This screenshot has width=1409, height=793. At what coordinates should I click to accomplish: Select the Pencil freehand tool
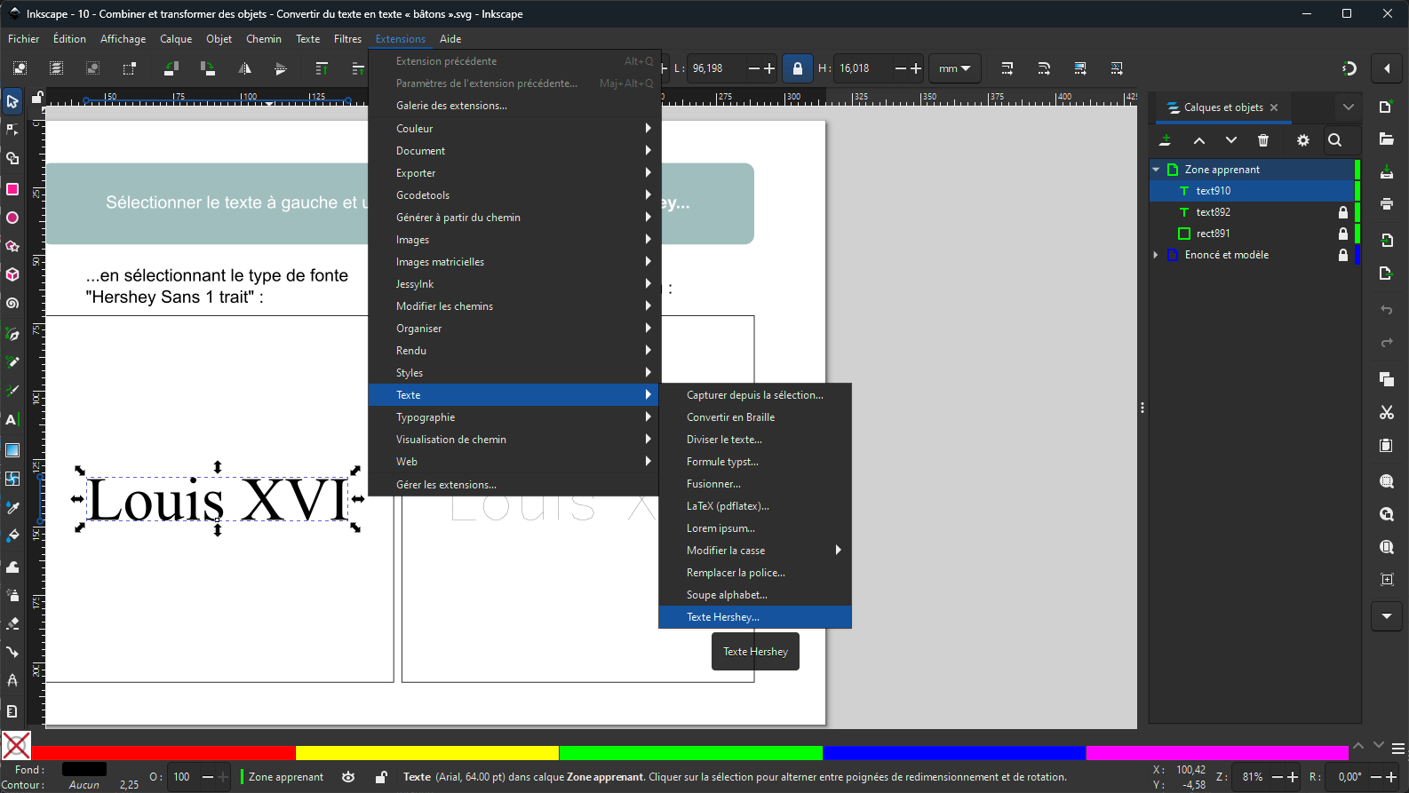tap(12, 362)
